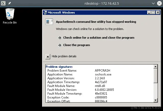The height and width of the screenshot is (111, 163).
Task: Click the Problem signature heading
Action: point(59,67)
